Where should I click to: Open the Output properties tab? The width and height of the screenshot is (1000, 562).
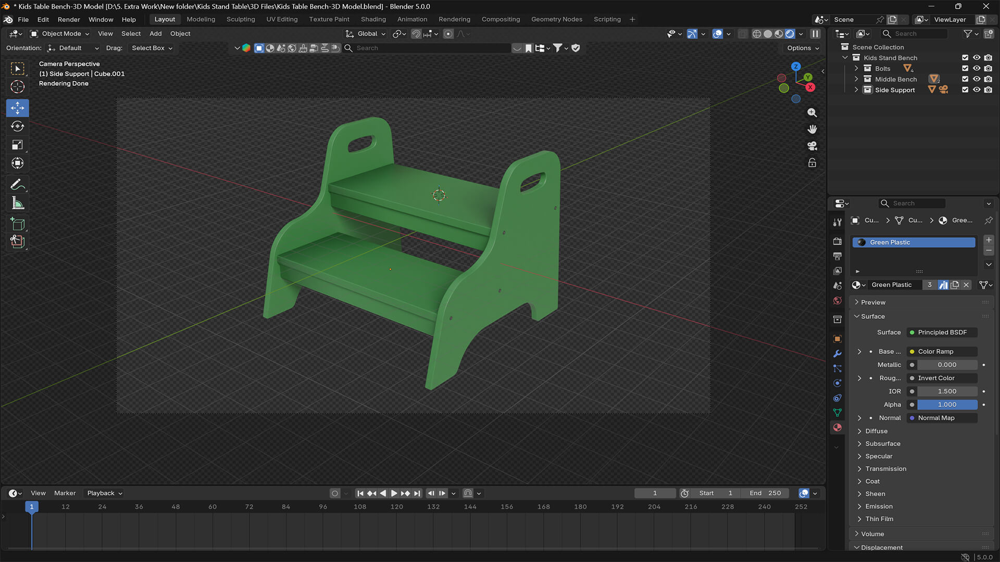coord(837,256)
